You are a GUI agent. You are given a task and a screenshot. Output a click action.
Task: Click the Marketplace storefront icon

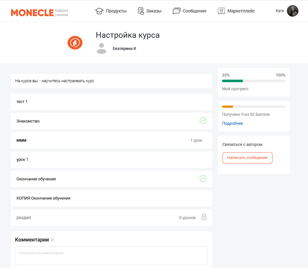click(x=221, y=11)
